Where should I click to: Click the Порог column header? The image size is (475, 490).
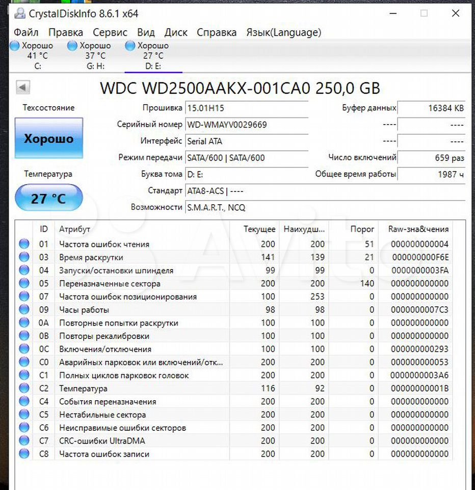pos(354,229)
